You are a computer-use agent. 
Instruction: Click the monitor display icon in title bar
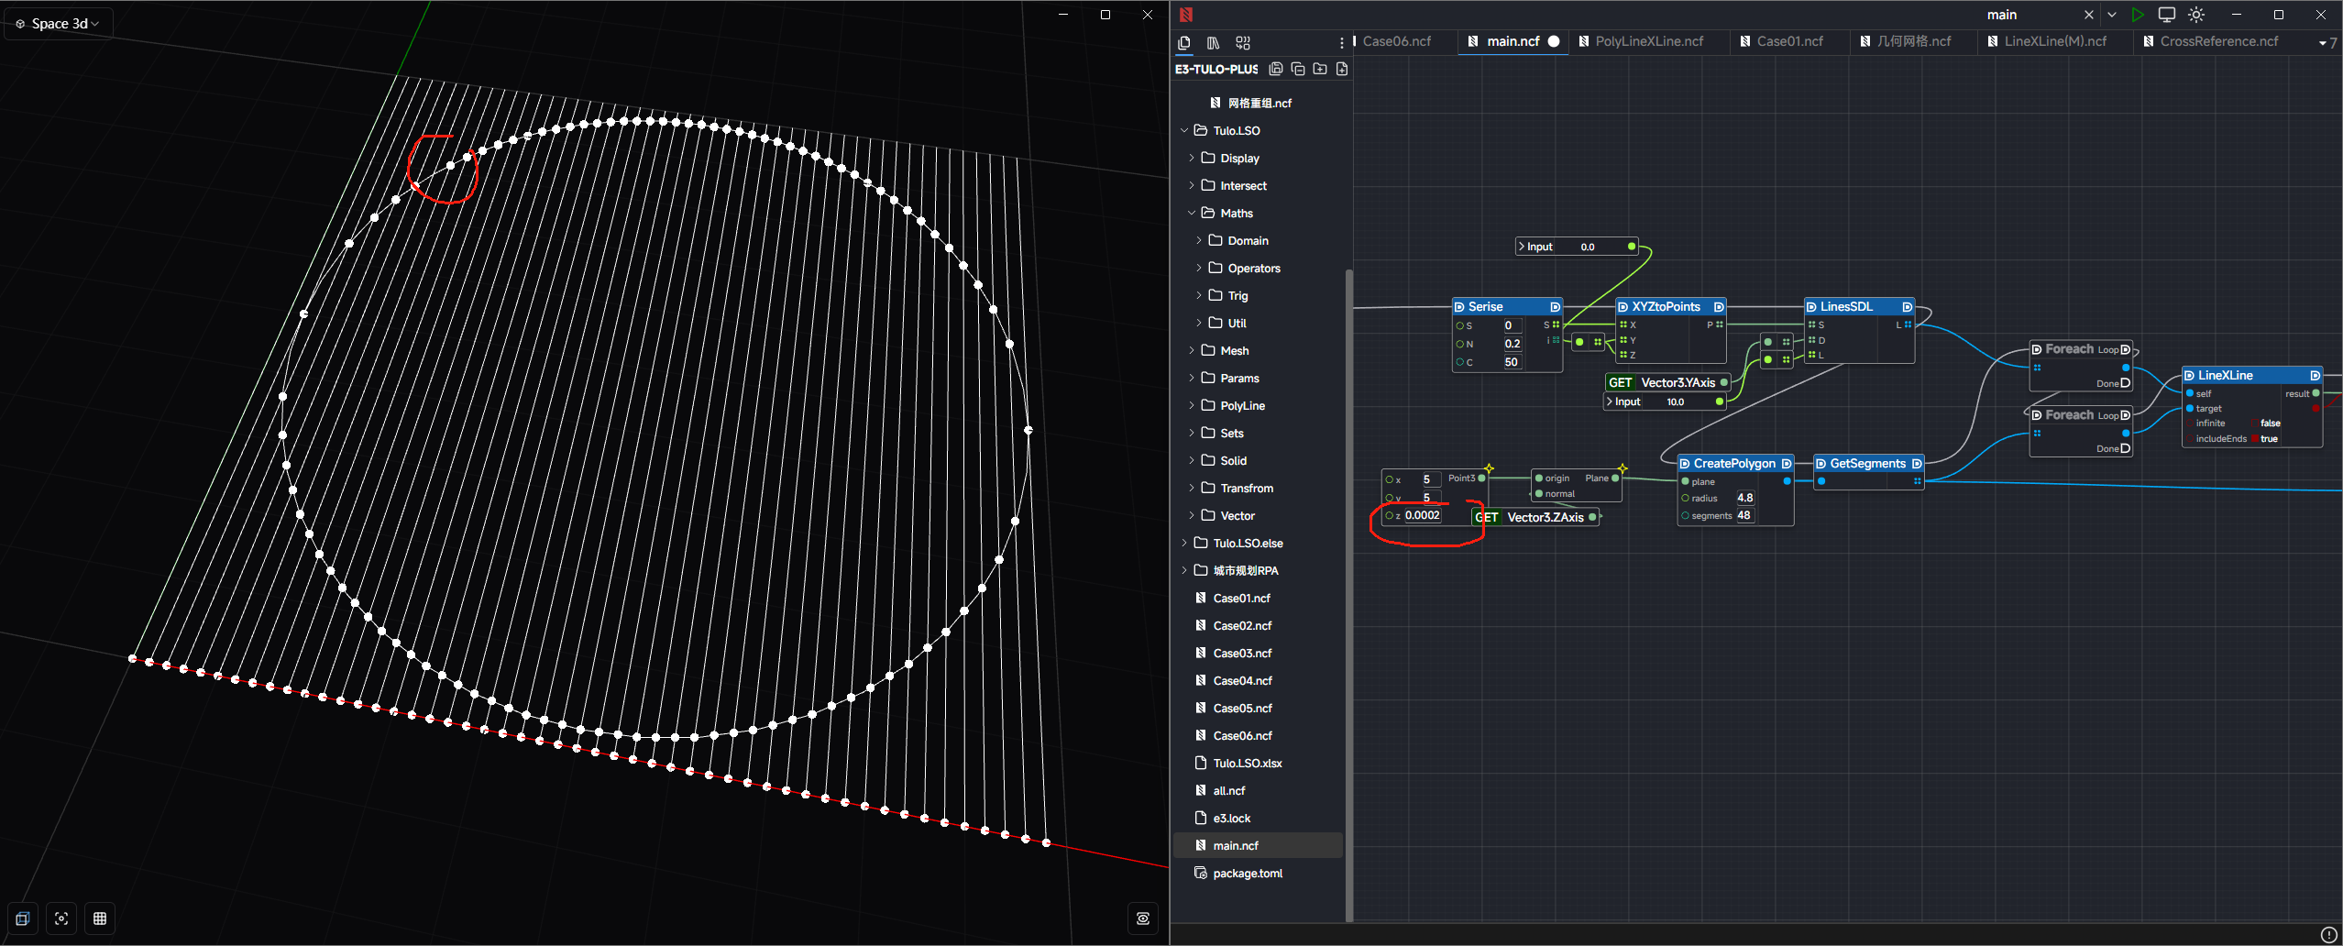point(2167,15)
